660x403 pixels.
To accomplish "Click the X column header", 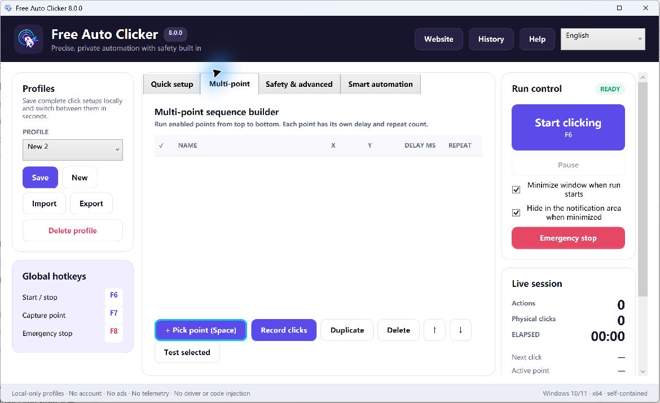I will pos(333,145).
